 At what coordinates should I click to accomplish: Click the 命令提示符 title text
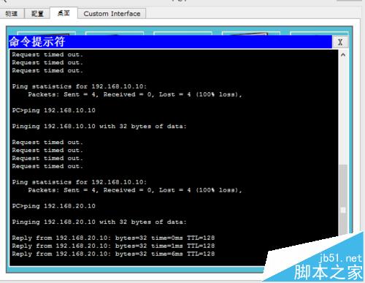click(37, 42)
